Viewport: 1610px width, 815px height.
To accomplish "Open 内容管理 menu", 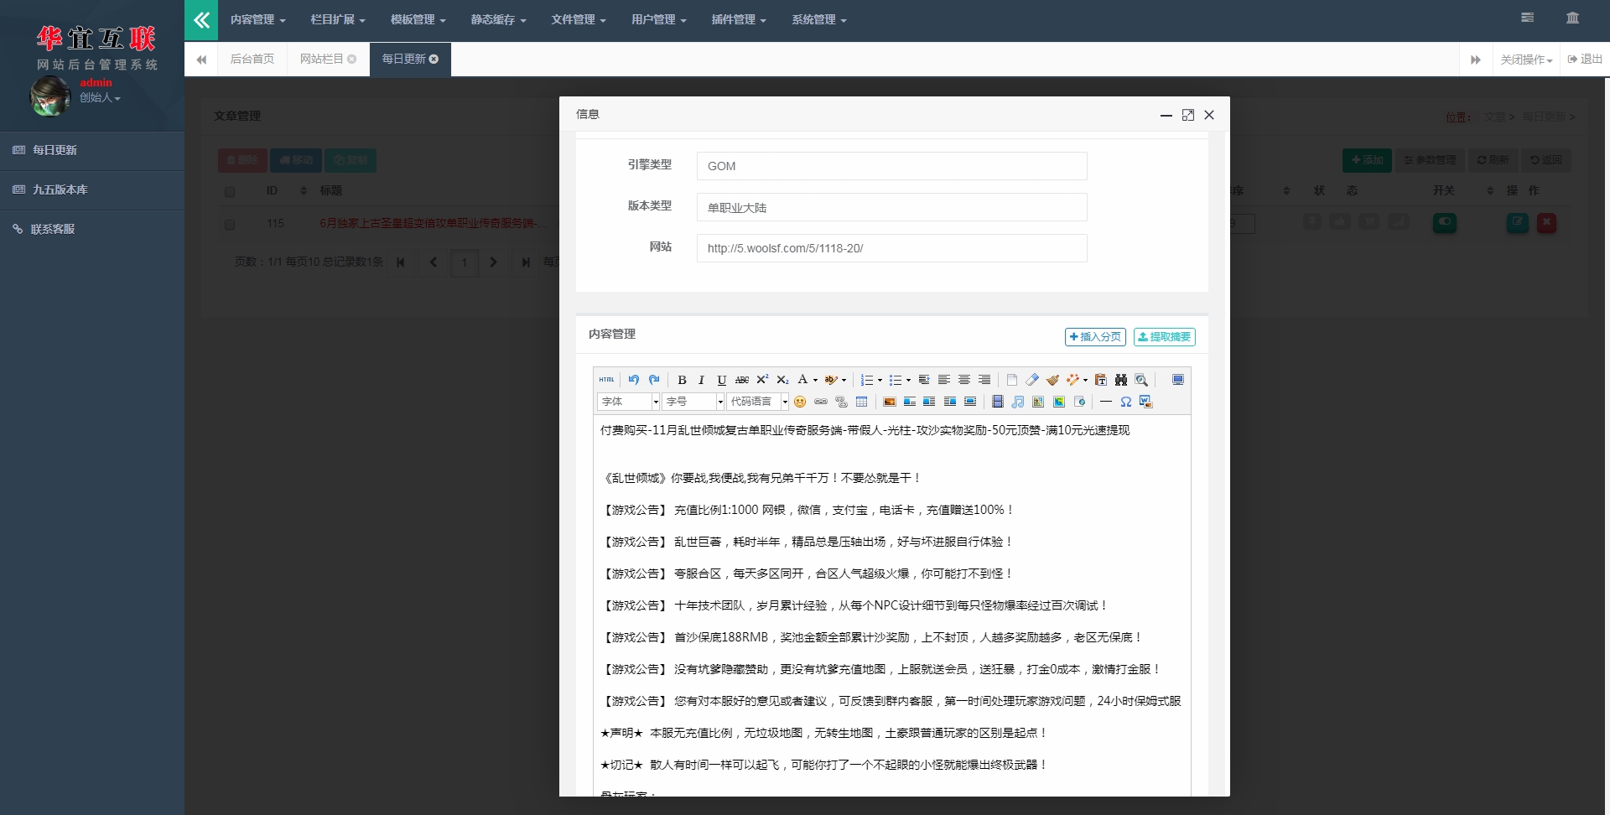I will coord(257,20).
